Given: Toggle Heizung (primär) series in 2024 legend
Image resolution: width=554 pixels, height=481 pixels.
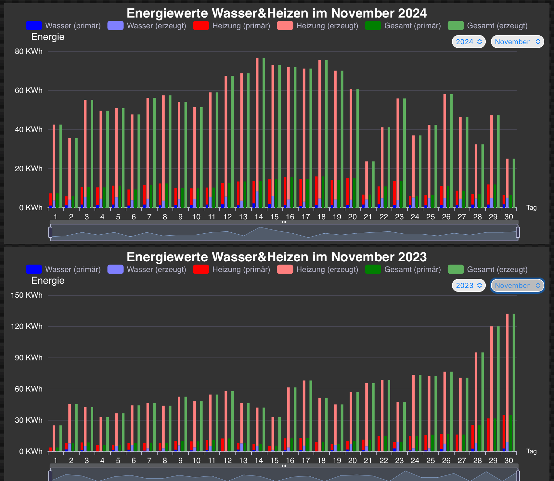Looking at the screenshot, I should 232,26.
